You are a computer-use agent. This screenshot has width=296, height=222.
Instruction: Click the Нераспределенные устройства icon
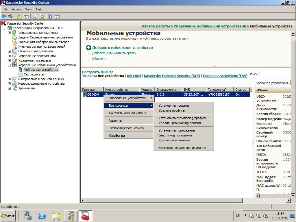tap(14, 84)
